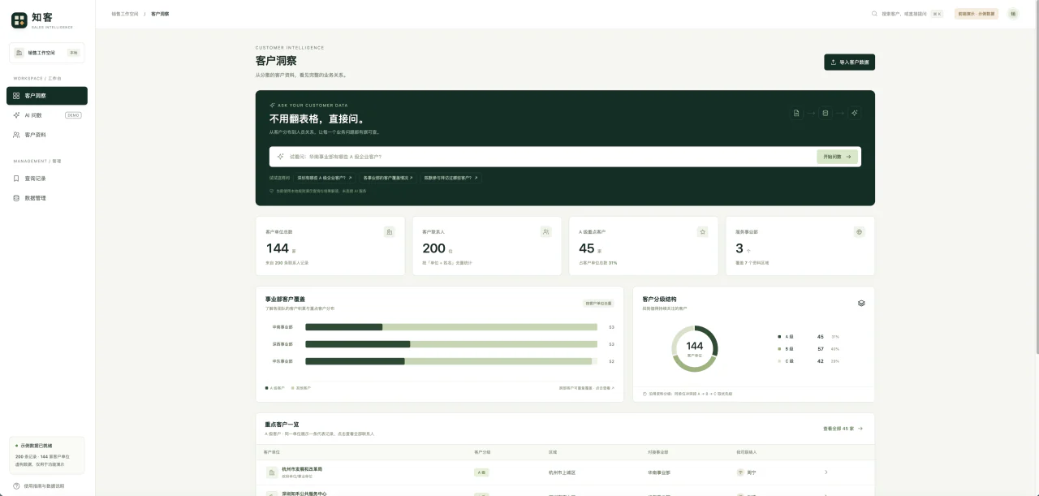Pick the third suggested question chip
The height and width of the screenshot is (496, 1039).
pos(451,178)
